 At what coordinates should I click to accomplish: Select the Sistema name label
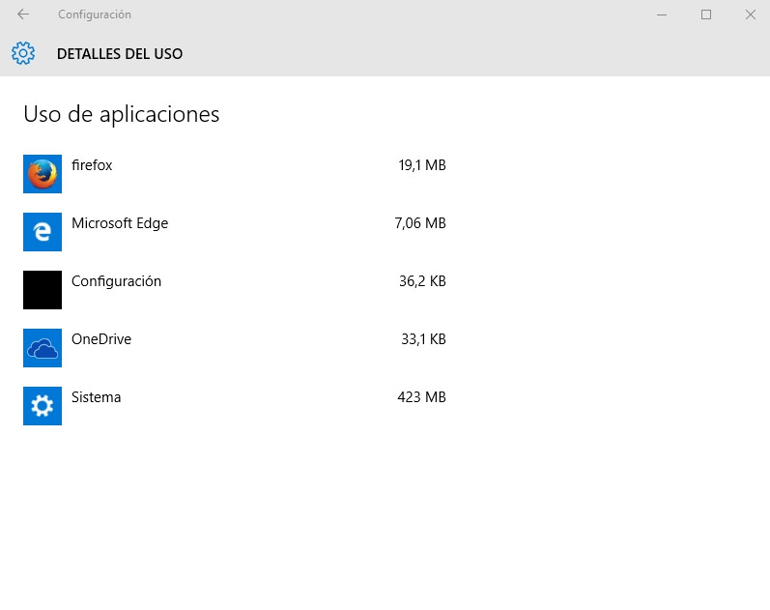pos(97,397)
